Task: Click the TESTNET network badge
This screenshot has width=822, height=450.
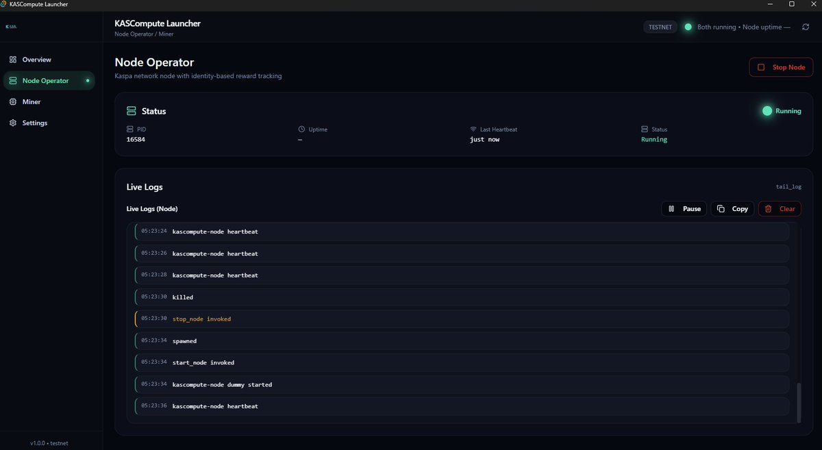Action: point(660,27)
